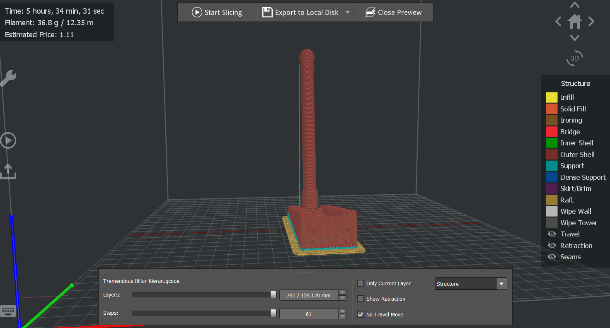Rotate view left with the left arrow

[558, 21]
